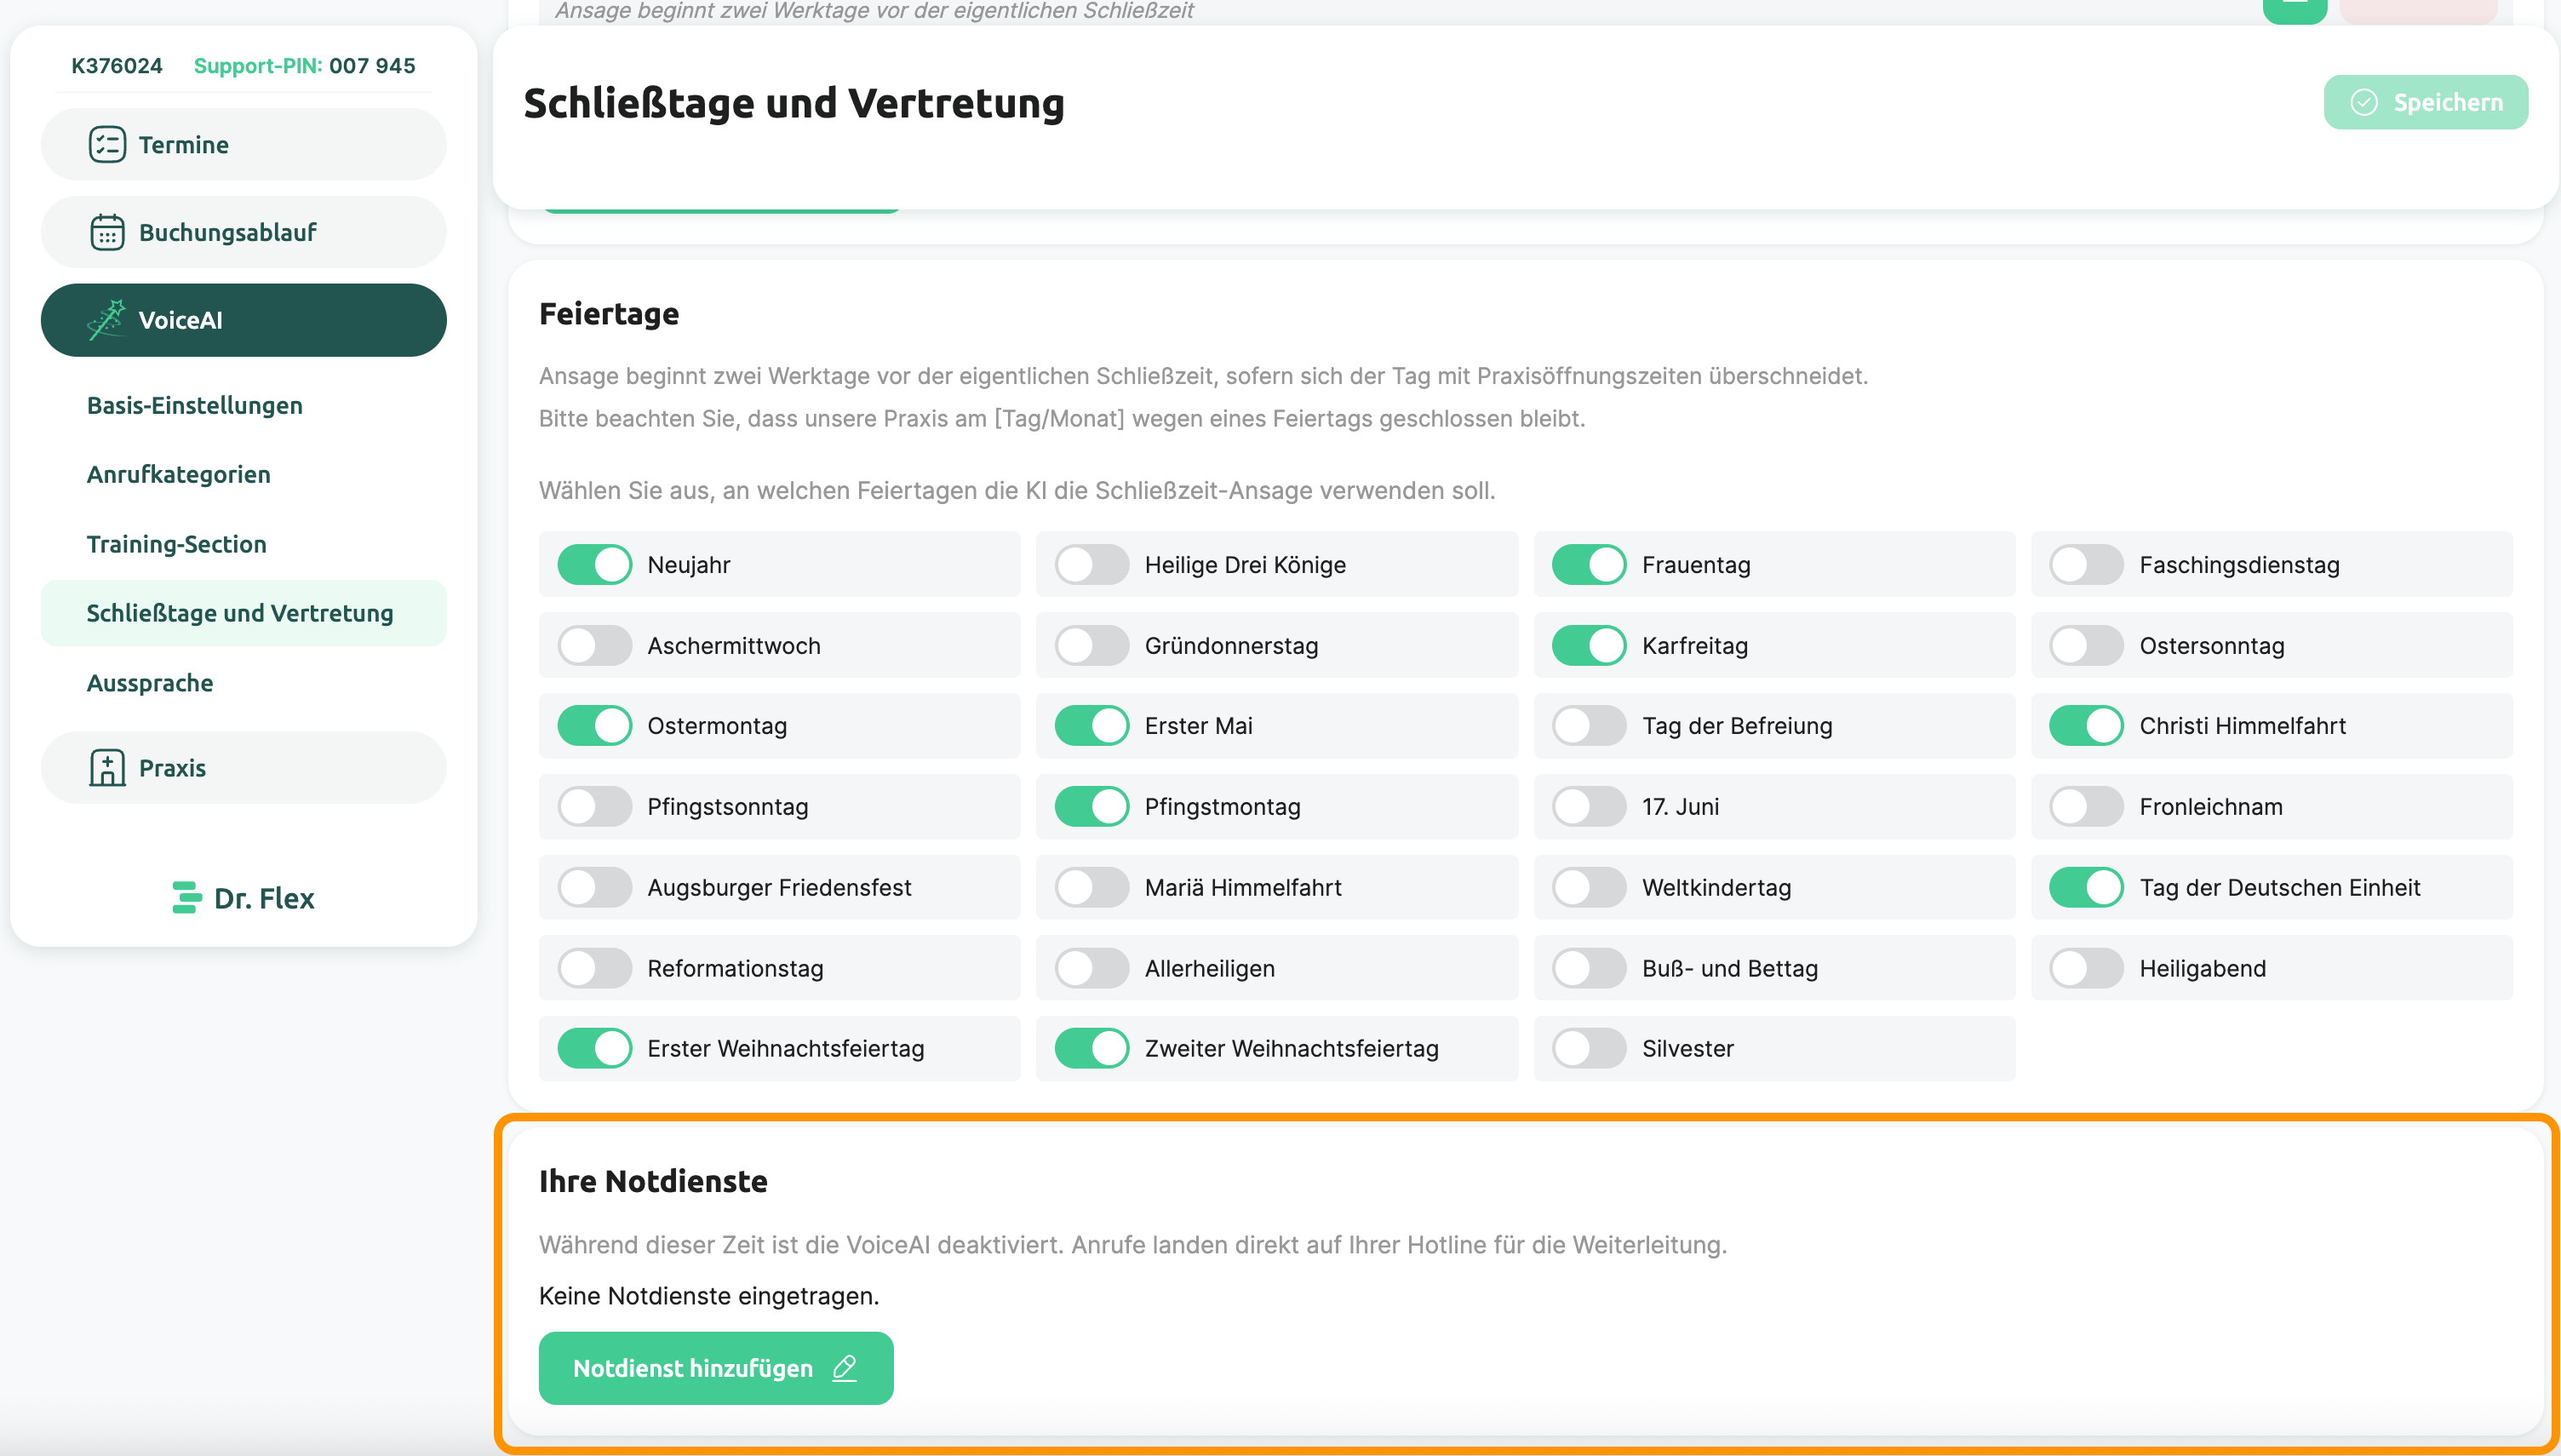Open the Termine menu
The width and height of the screenshot is (2561, 1456).
[x=243, y=144]
